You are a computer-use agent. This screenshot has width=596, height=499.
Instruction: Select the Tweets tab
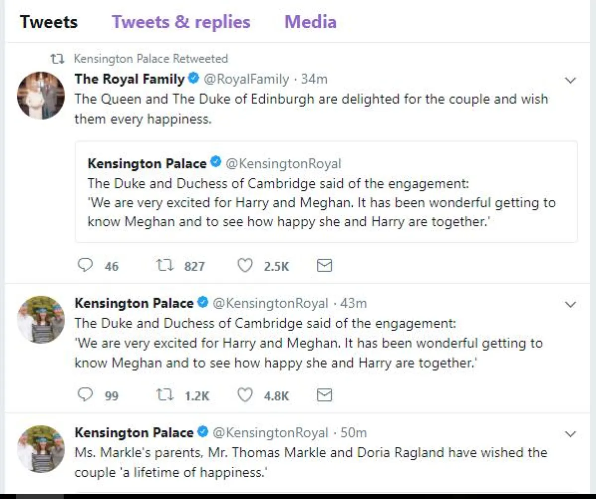click(49, 22)
